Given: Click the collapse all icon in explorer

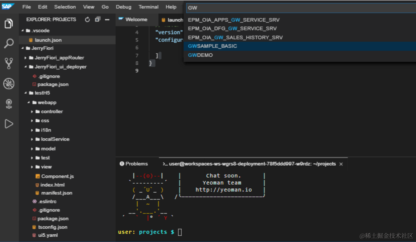Looking at the screenshot, I should (97, 19).
